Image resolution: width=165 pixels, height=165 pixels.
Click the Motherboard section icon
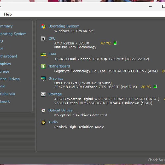[43, 66]
